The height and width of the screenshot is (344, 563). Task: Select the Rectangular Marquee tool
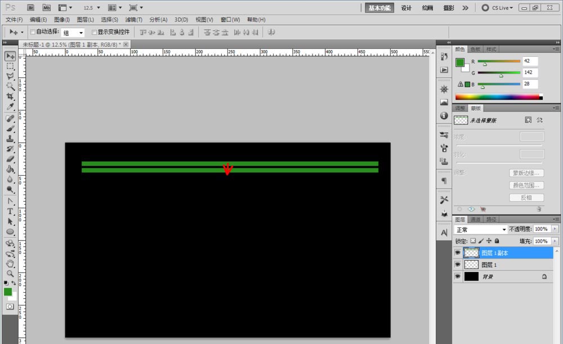(x=10, y=66)
